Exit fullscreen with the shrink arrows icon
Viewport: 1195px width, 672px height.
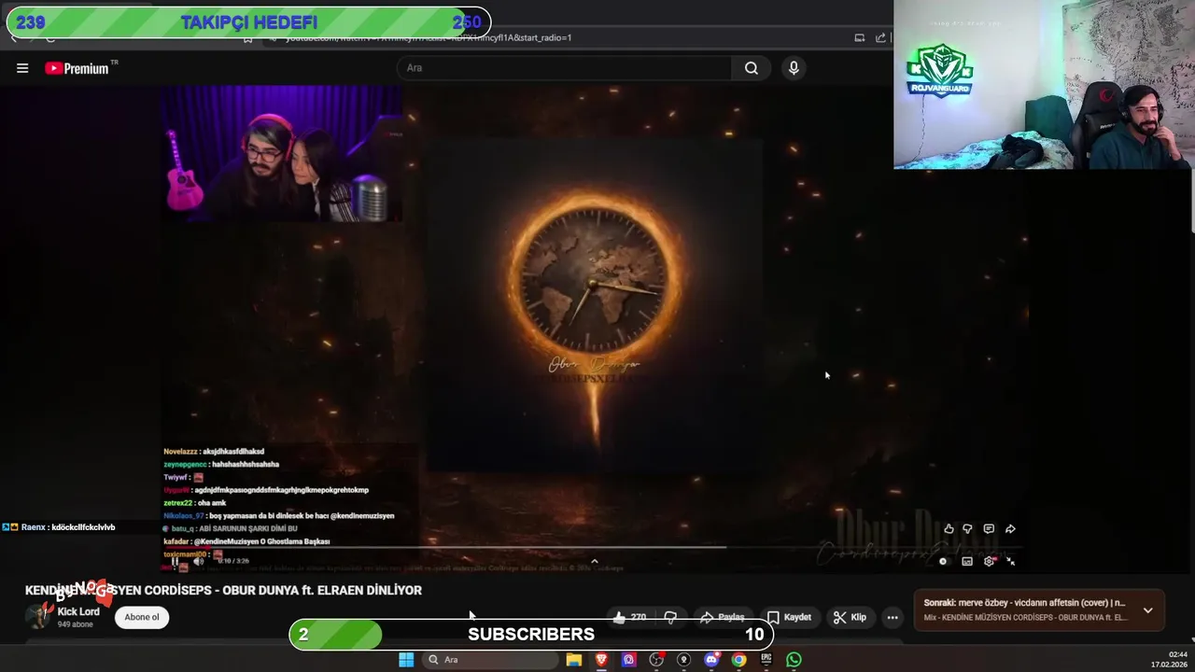coord(1010,561)
